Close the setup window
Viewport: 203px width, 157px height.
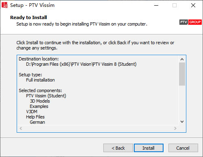point(193,5)
